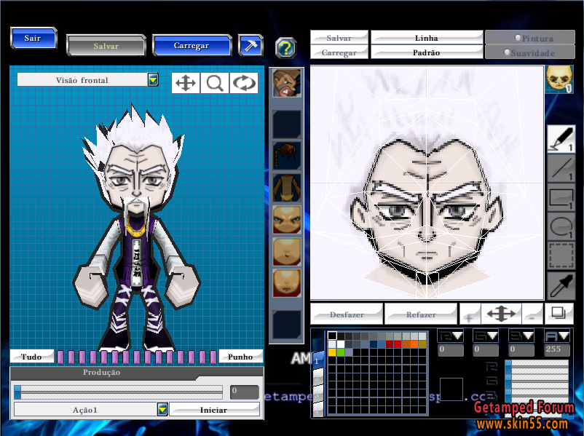Open the B channel dropdown
The width and height of the screenshot is (584, 436).
pos(521,336)
